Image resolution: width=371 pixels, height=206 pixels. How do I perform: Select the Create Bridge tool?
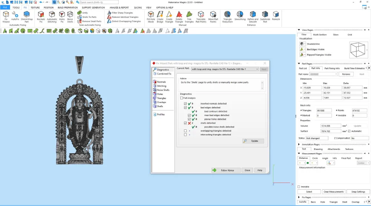[x=160, y=17]
